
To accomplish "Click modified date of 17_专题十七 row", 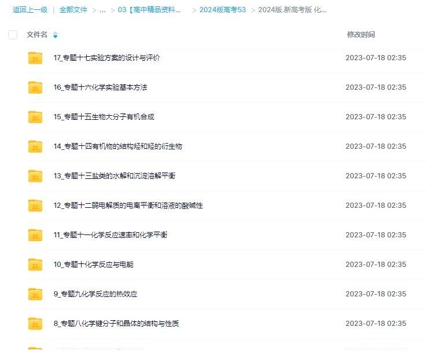I will point(376,58).
